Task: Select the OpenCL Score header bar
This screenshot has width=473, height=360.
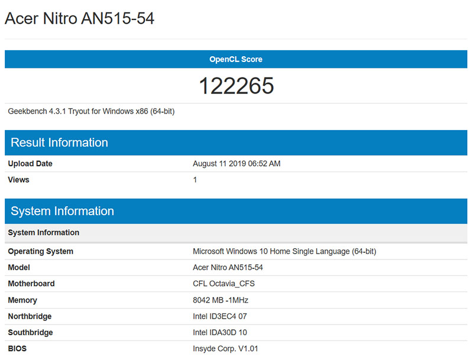Action: [236, 59]
